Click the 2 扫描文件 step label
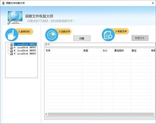Viewport: 156px width, 124px height. 64,32
